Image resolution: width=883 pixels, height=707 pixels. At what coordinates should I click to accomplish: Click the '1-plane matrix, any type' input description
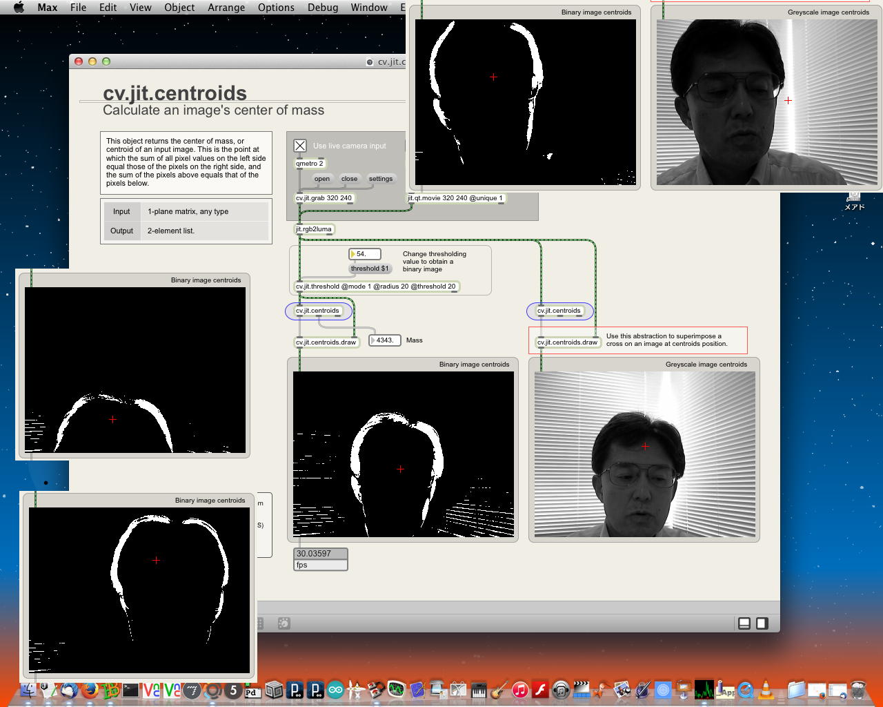pyautogui.click(x=188, y=211)
